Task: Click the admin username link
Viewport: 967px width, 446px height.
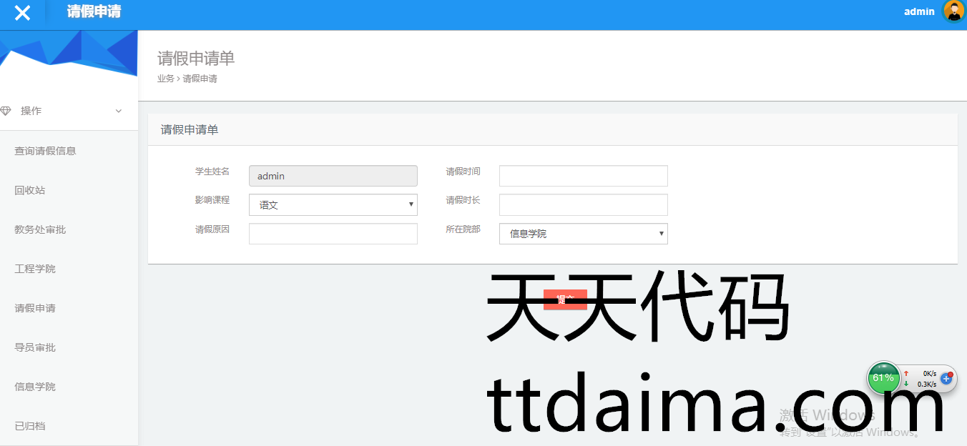Action: coord(919,11)
